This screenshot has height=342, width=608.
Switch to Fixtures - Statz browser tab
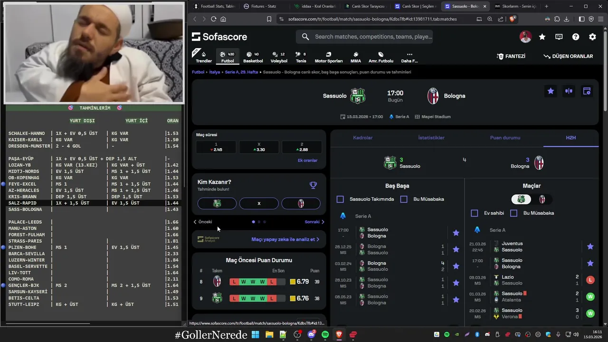263,6
